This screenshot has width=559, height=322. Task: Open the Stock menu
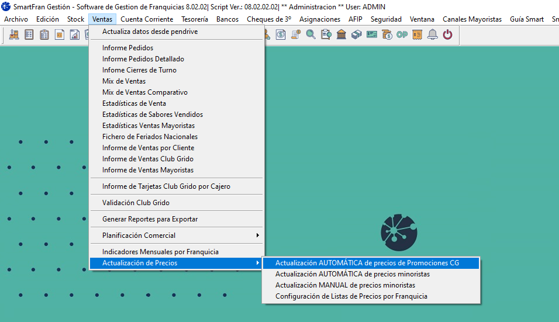[75, 19]
